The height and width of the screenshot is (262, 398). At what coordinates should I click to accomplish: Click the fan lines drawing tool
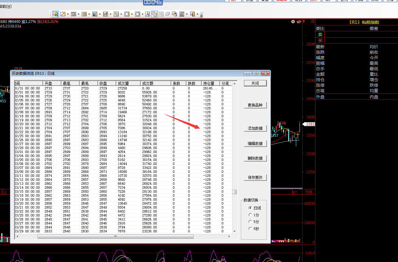tap(95, 14)
